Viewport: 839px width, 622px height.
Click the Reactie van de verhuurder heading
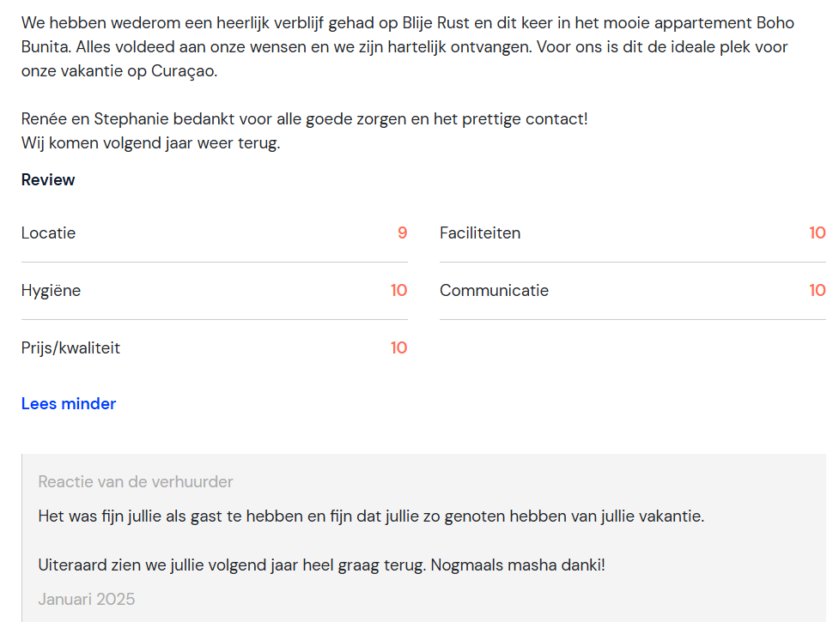coord(136,481)
